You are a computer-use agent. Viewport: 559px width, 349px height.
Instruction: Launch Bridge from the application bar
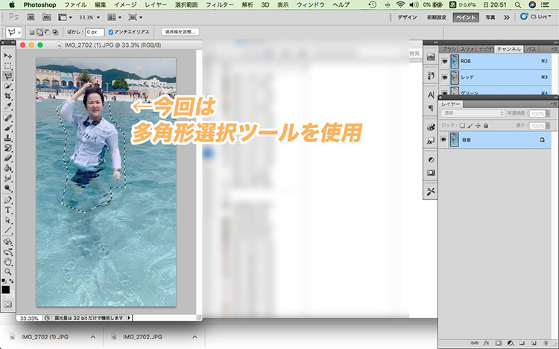pos(31,17)
